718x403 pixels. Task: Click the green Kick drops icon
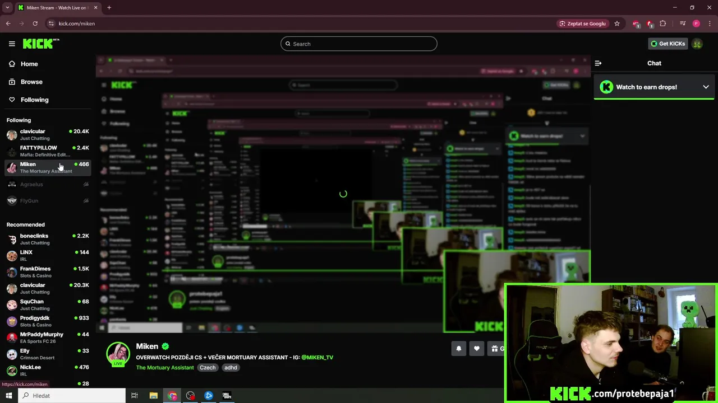pyautogui.click(x=606, y=87)
